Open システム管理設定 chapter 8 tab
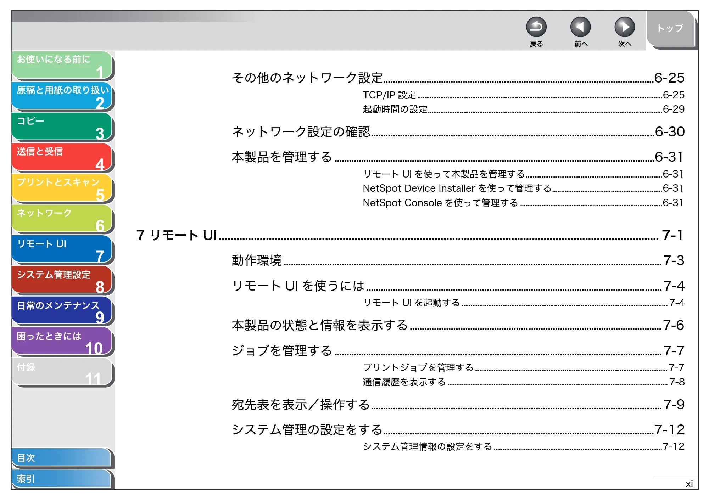The width and height of the screenshot is (709, 501). click(62, 280)
